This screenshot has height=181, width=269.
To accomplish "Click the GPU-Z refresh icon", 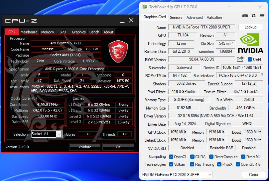I will click(x=254, y=16).
